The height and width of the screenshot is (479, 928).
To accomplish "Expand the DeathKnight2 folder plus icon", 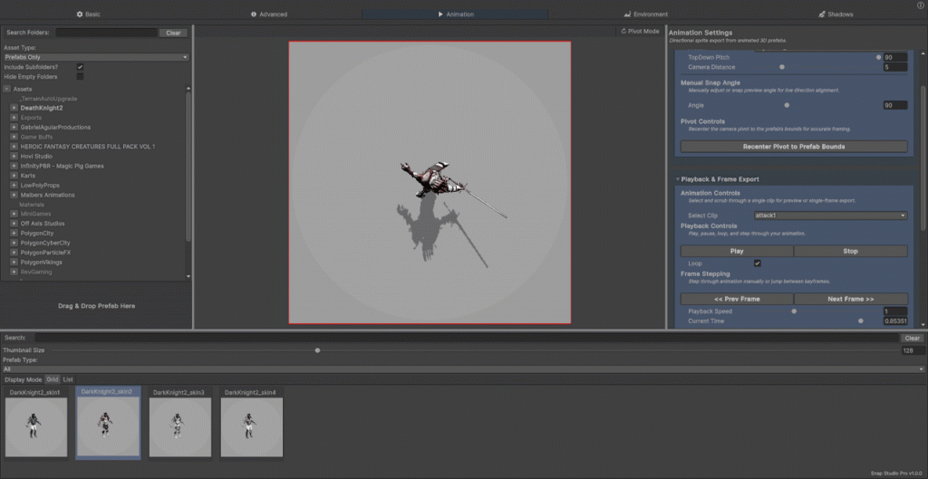I will click(14, 108).
